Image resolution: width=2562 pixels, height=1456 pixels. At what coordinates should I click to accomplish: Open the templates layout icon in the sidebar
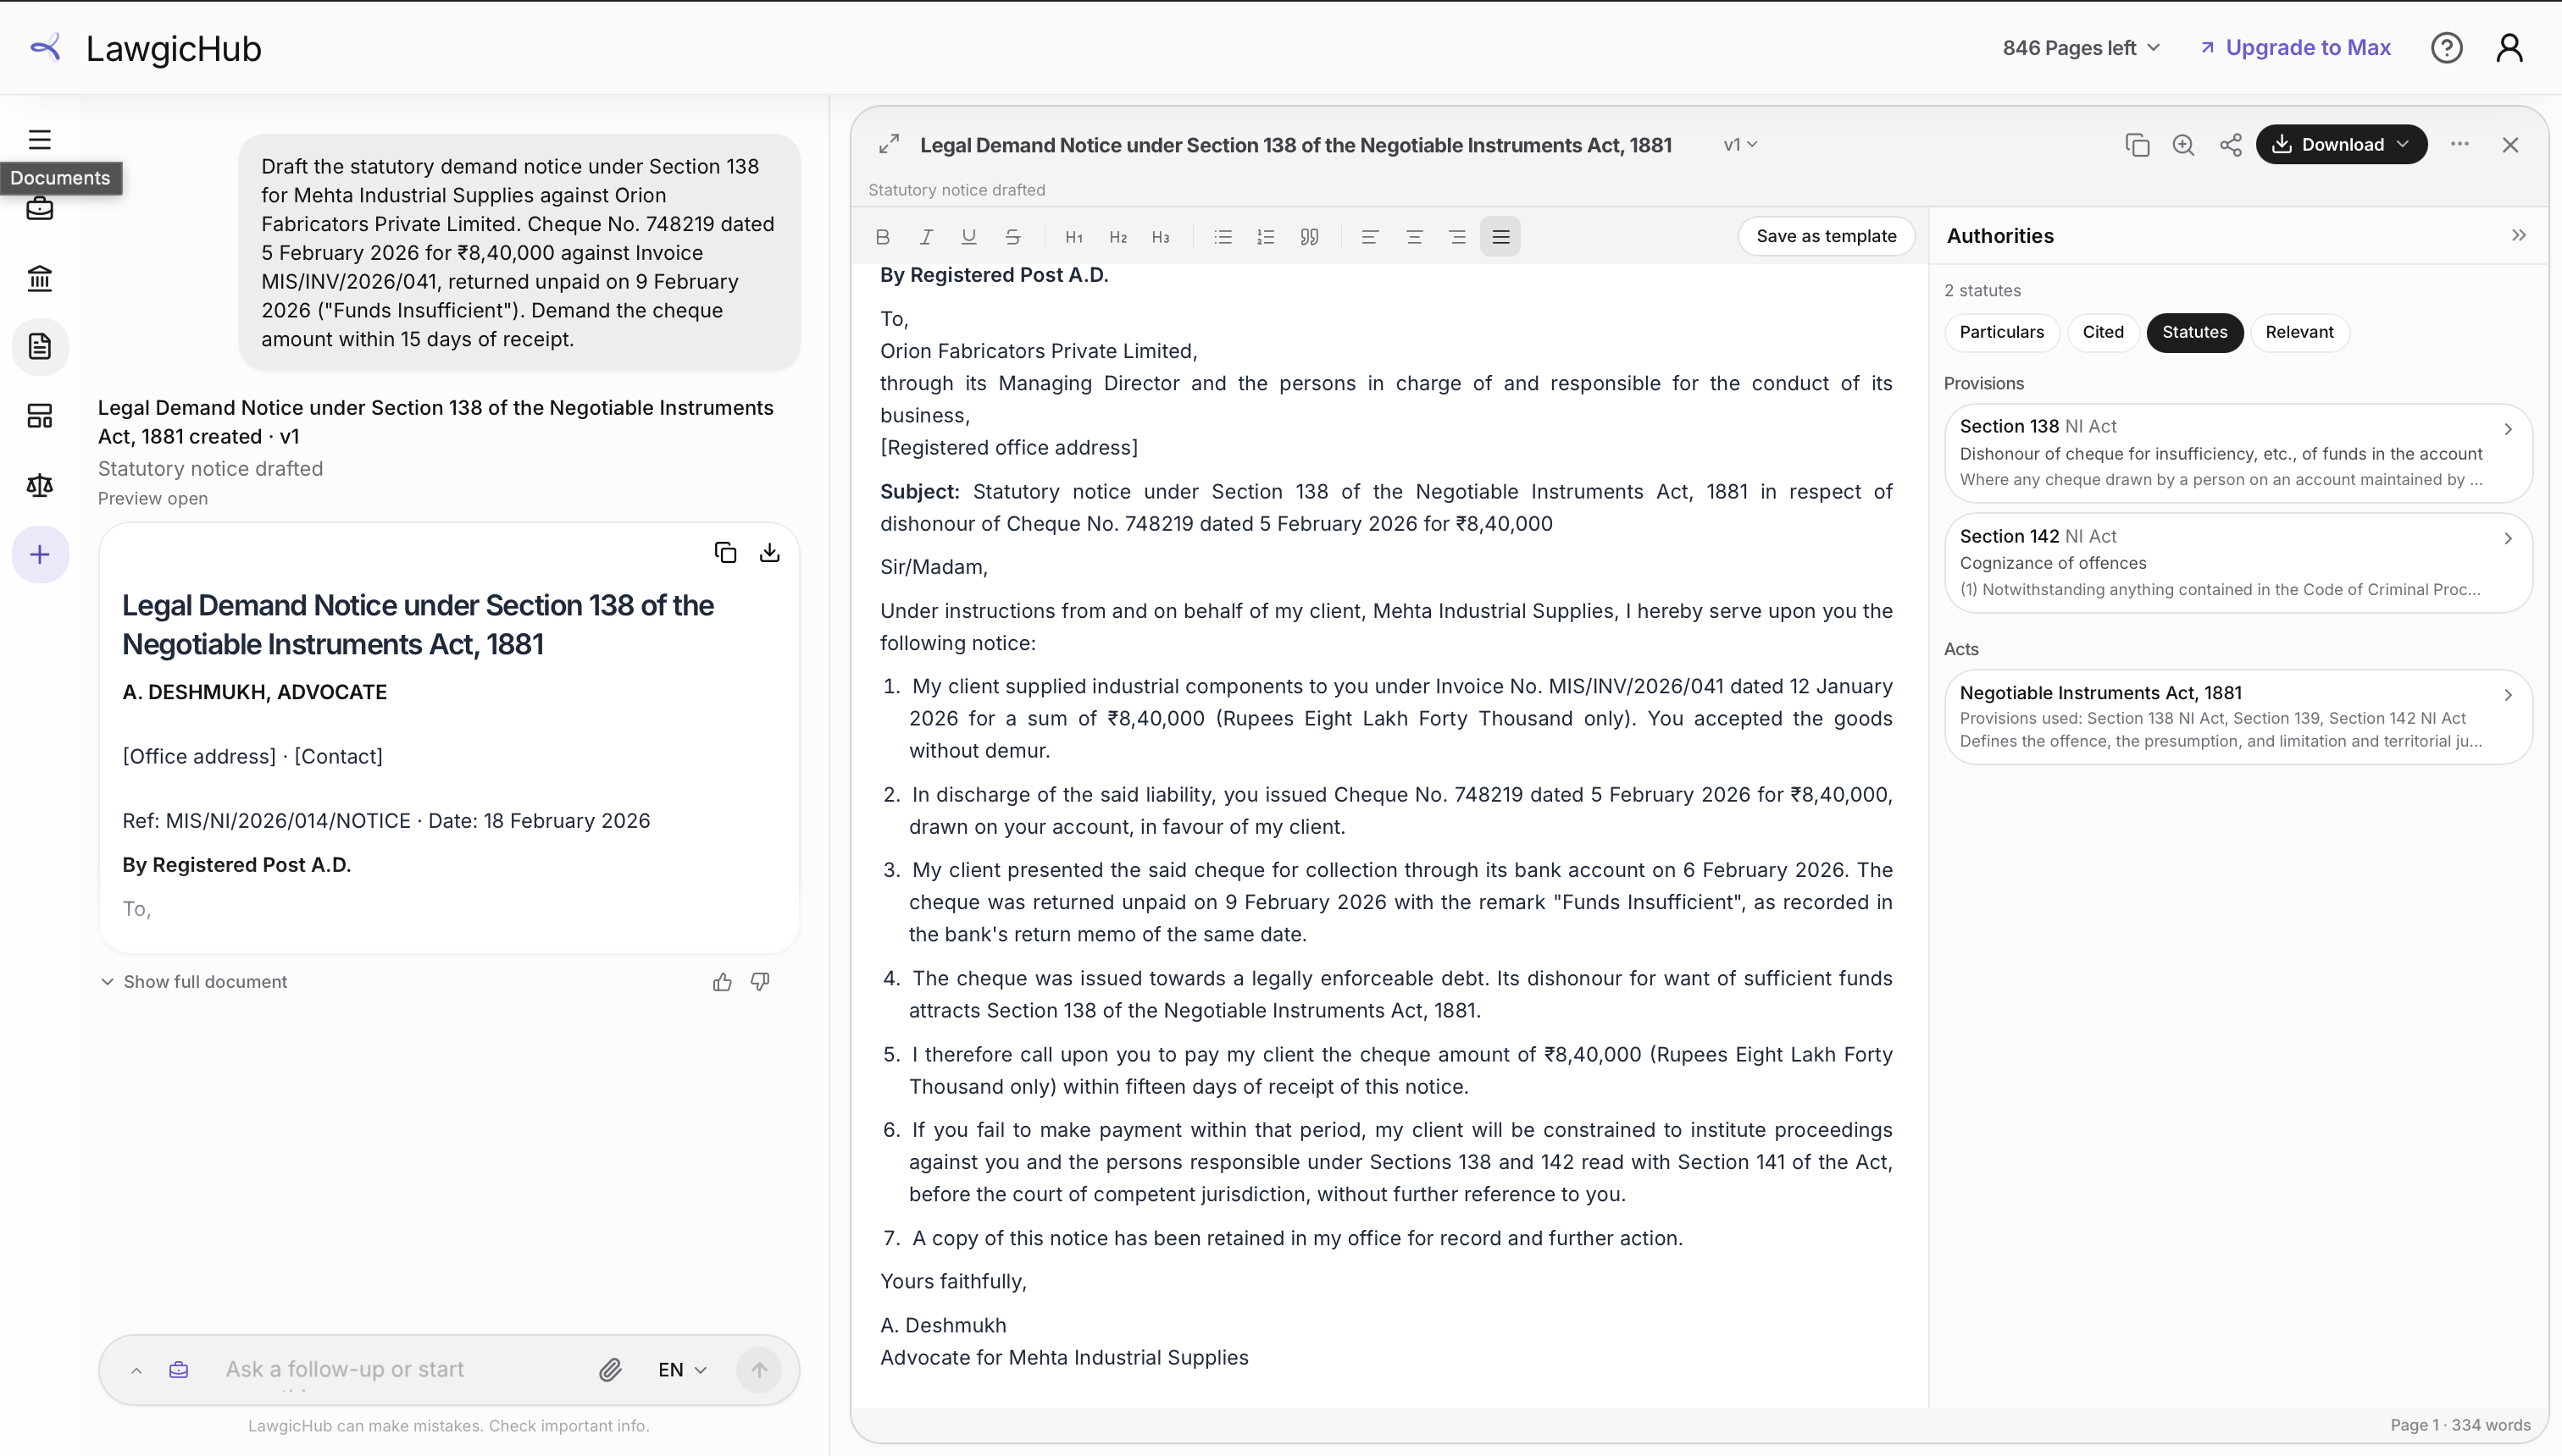click(40, 416)
